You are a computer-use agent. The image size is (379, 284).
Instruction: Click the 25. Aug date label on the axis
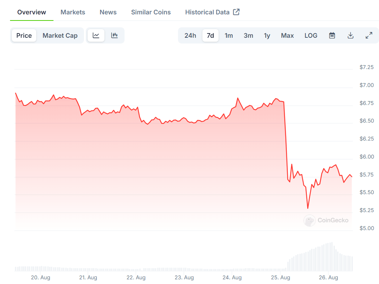pyautogui.click(x=280, y=278)
